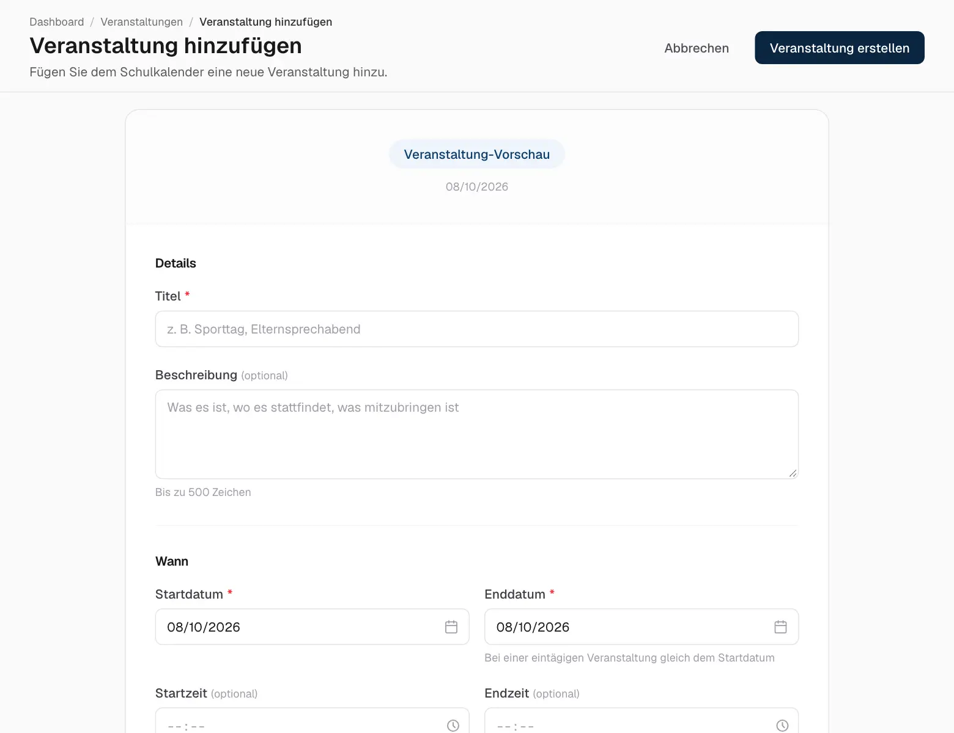This screenshot has width=954, height=733.
Task: Grab the Beschreibung textarea resize handle
Action: coord(793,473)
